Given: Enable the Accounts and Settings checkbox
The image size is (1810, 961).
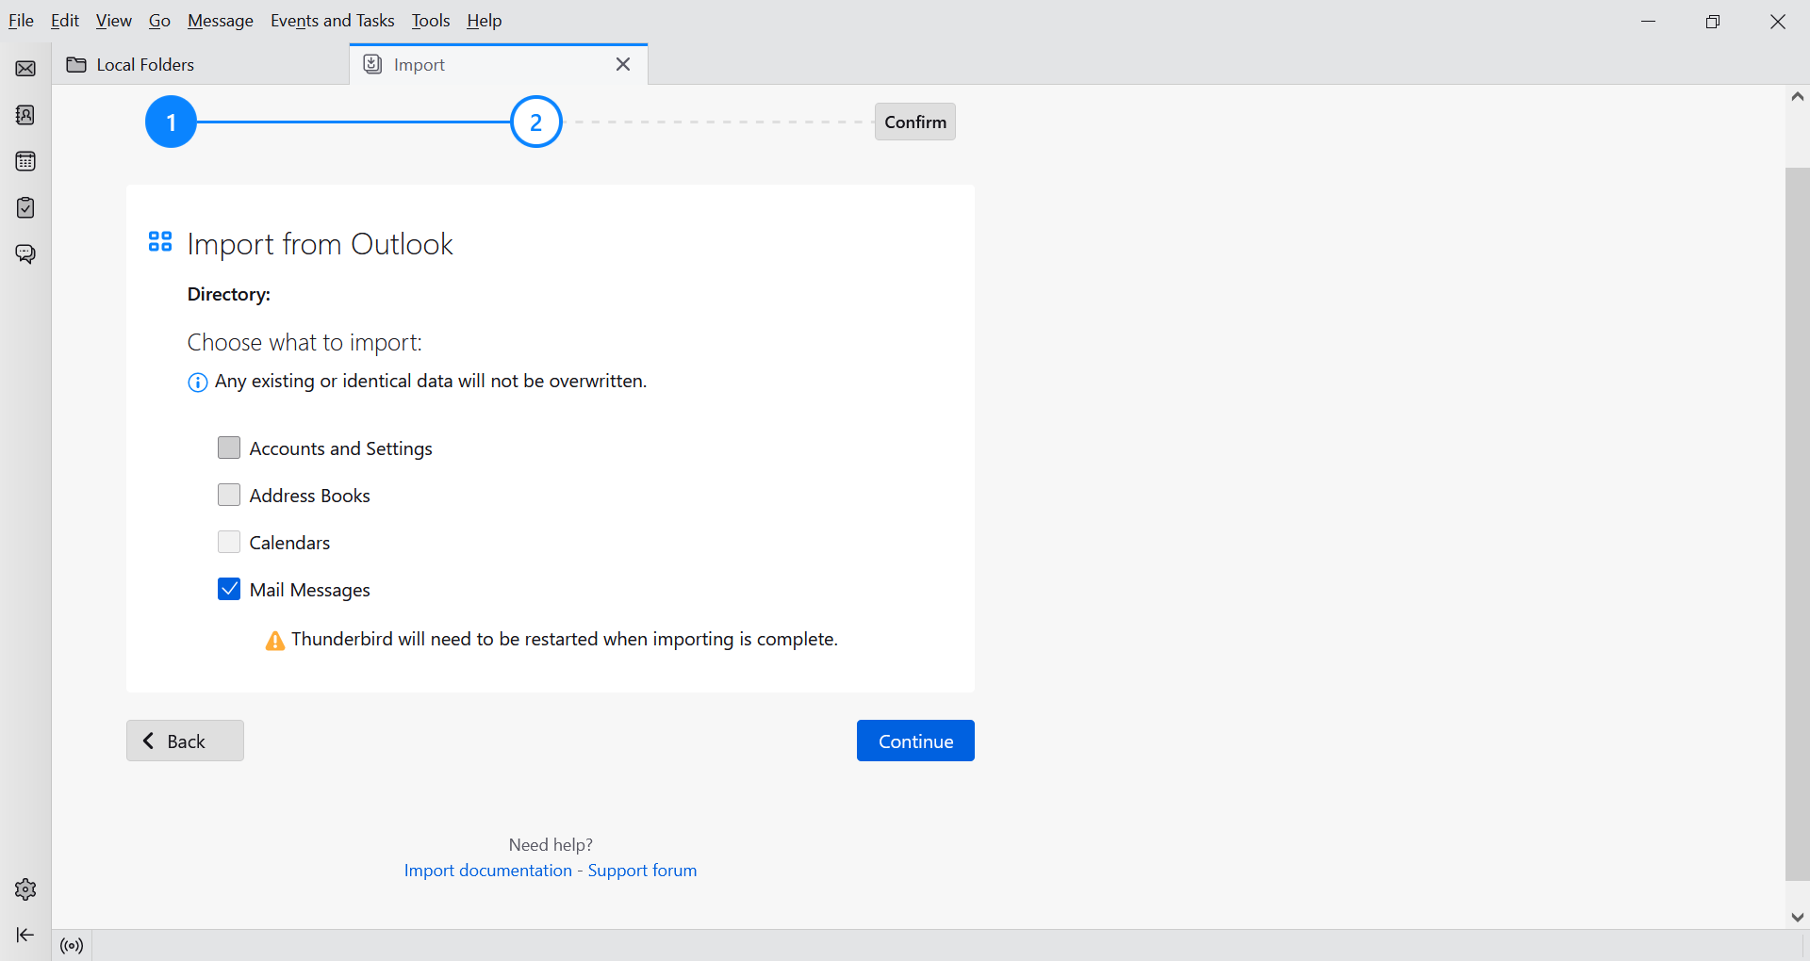Looking at the screenshot, I should [x=229, y=448].
